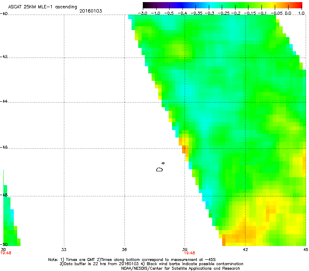Click the -0.1 color scale label
Viewport: 309px width, 271px height.
pyautogui.click(x=262, y=13)
